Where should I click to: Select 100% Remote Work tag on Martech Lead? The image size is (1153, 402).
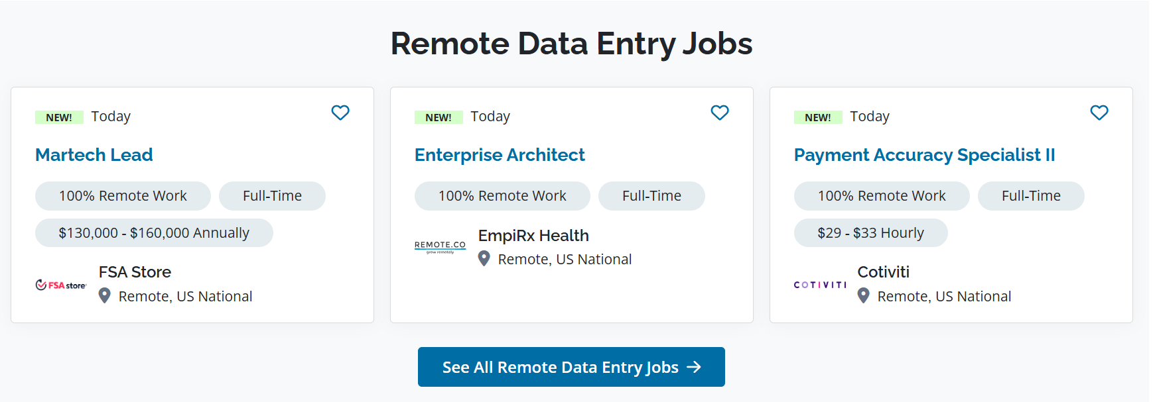[123, 196]
